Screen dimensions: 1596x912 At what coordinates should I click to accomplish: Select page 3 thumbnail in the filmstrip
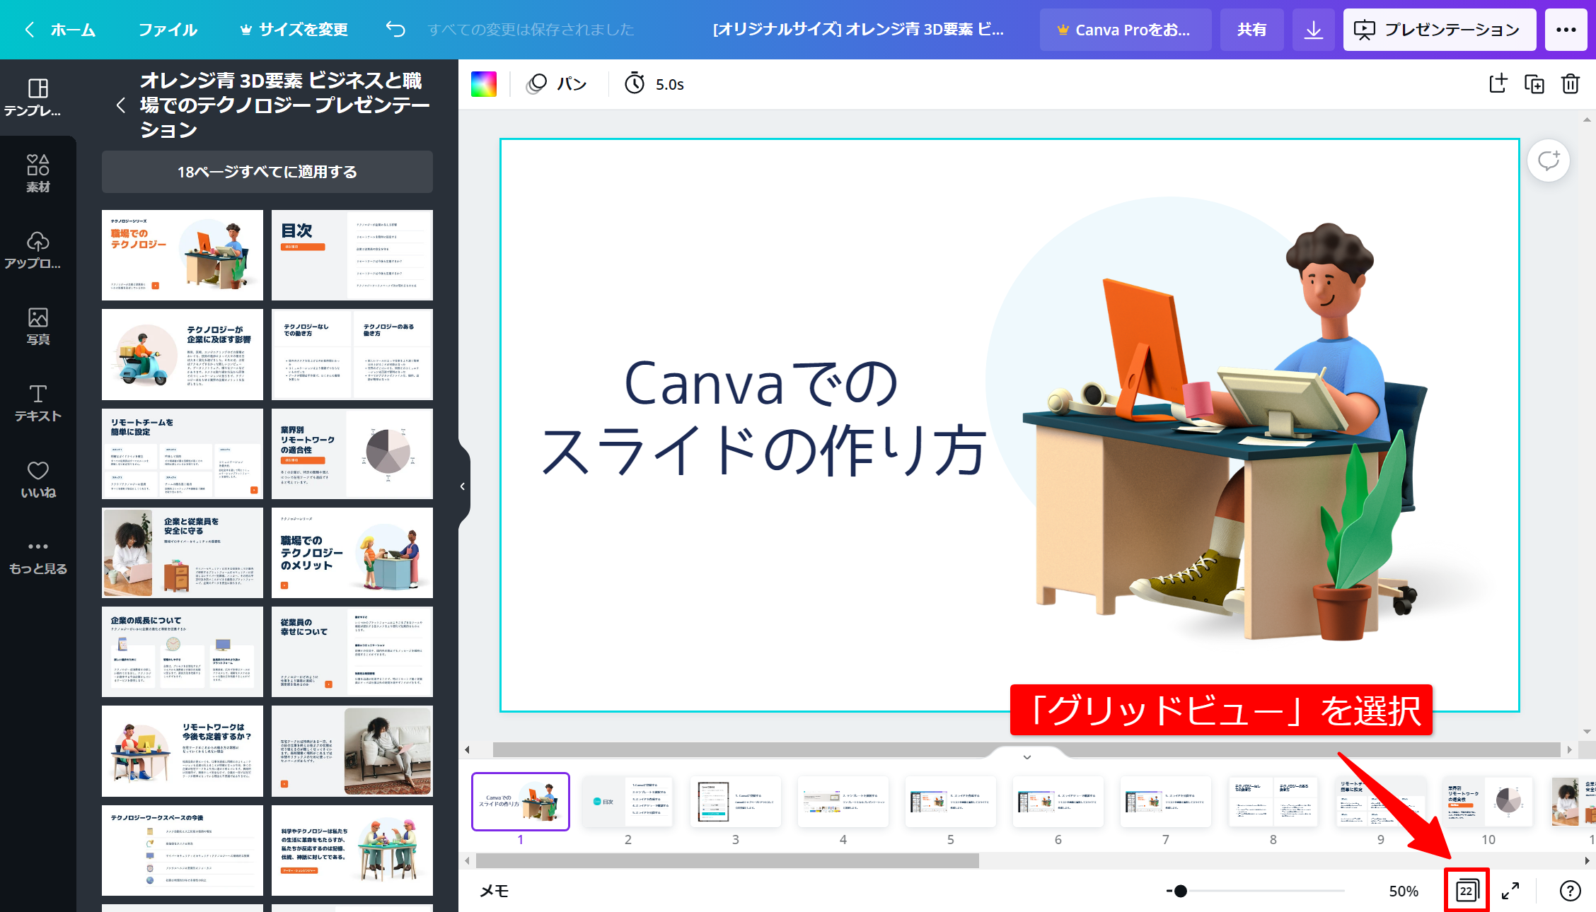tap(736, 801)
